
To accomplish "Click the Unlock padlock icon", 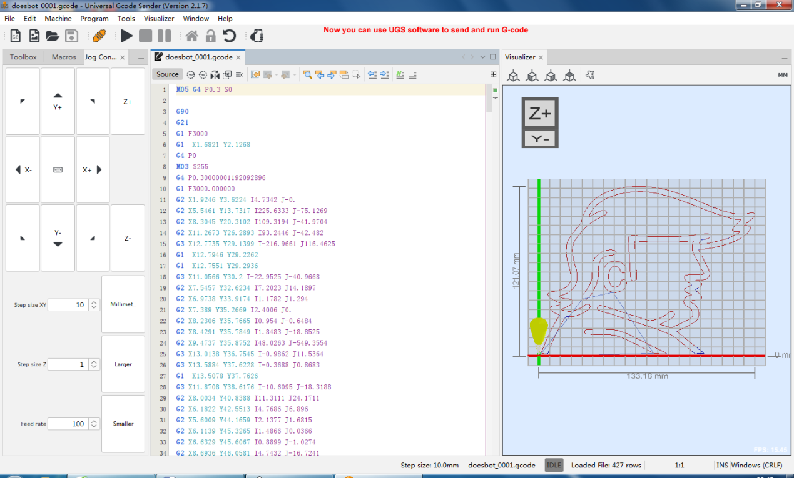I will [x=210, y=36].
